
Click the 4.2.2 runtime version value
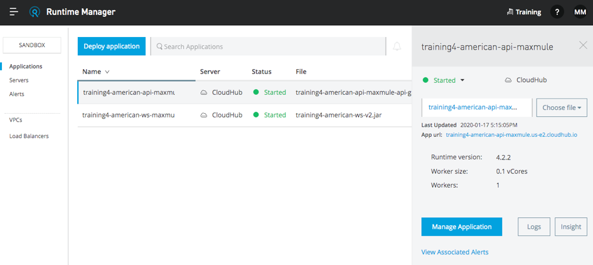tap(503, 157)
